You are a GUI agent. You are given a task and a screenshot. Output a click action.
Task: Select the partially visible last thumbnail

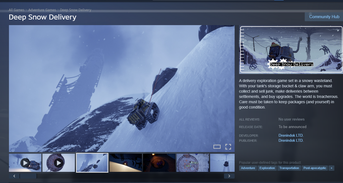click(222, 163)
